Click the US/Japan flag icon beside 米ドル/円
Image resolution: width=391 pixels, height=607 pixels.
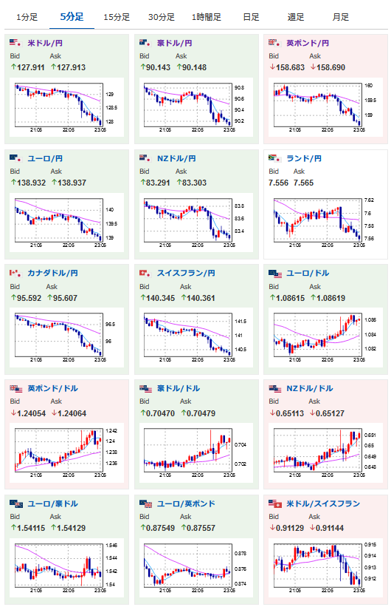(x=15, y=43)
